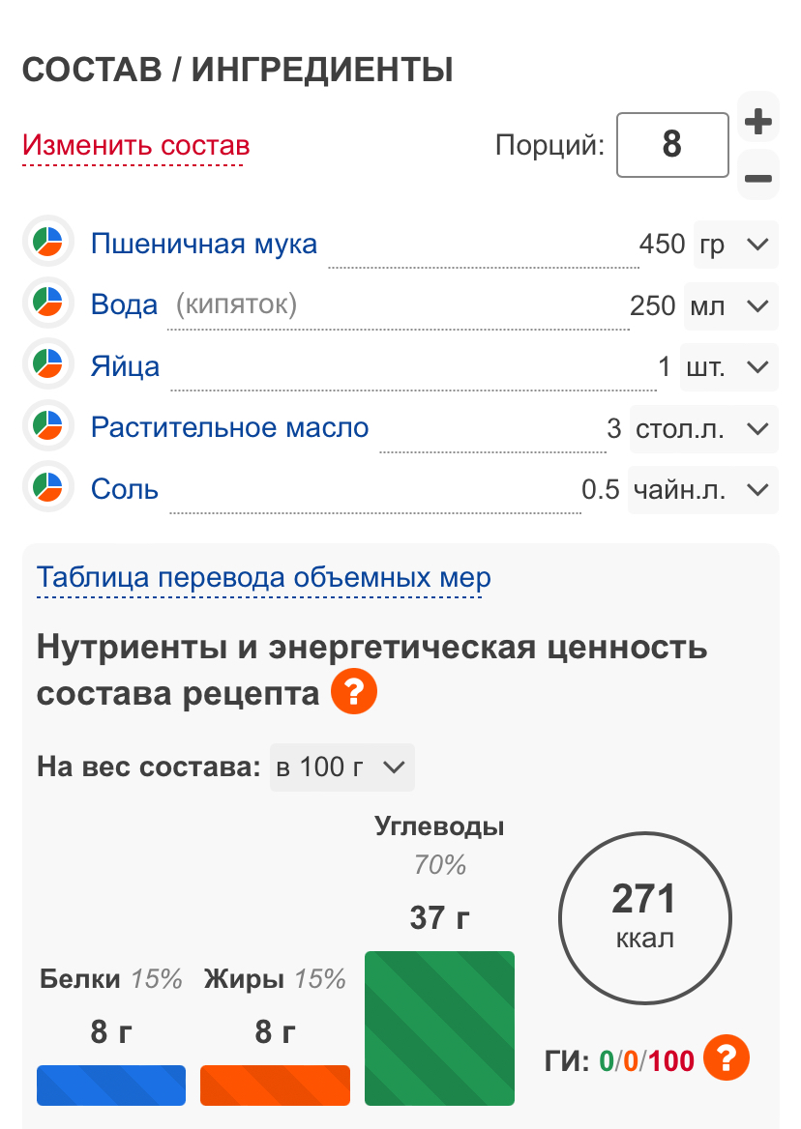The height and width of the screenshot is (1129, 801).
Task: Click pie-chart icon beside Вода ingredient
Action: [x=47, y=304]
